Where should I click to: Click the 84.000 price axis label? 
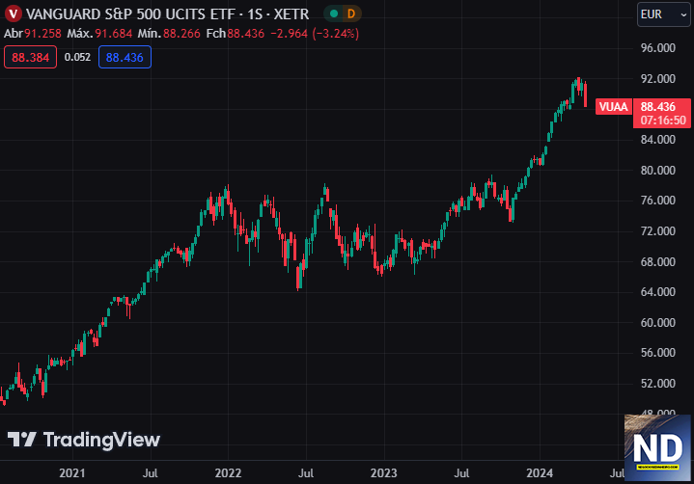(658, 140)
